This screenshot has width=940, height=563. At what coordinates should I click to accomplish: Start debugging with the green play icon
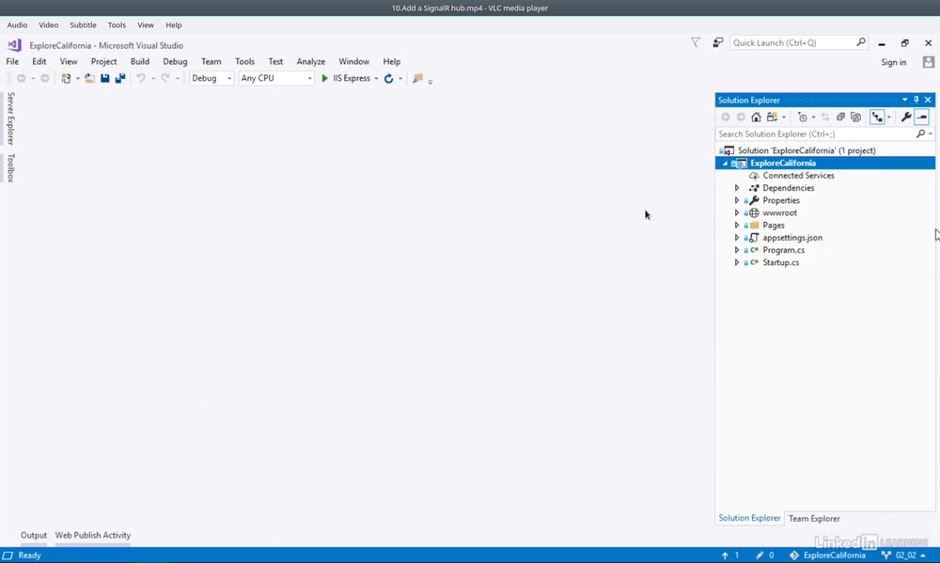tap(325, 79)
